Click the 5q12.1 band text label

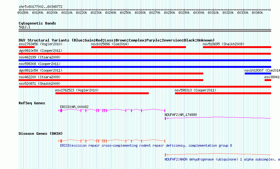[x=25, y=27]
